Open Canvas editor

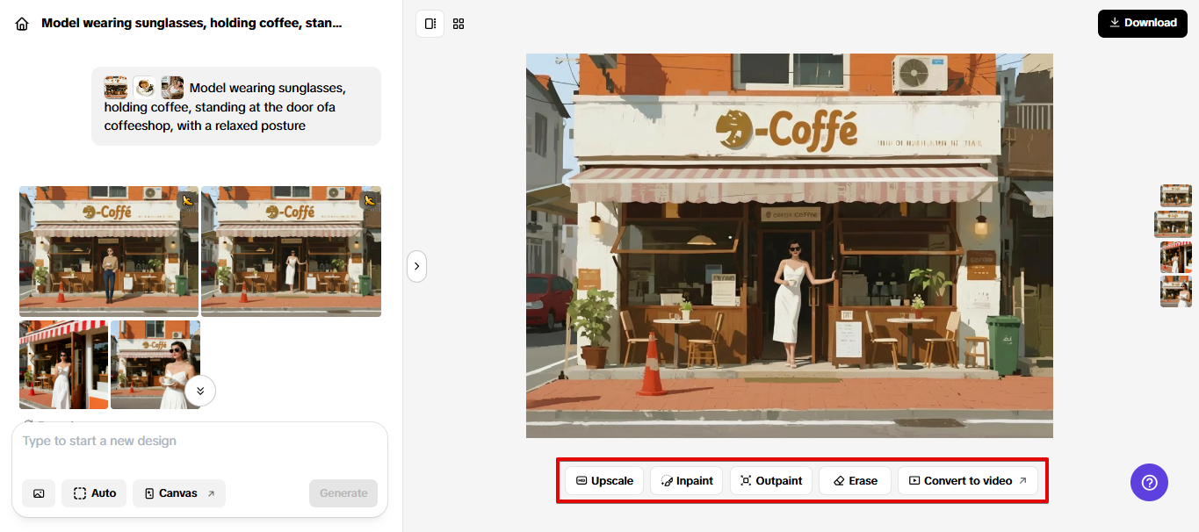[x=178, y=493]
